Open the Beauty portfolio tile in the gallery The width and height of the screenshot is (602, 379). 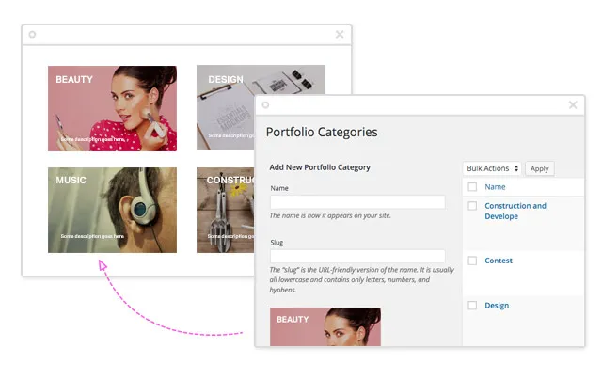112,108
